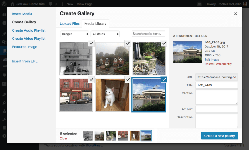Select the Media Library tab
The height and width of the screenshot is (150, 249).
click(95, 24)
